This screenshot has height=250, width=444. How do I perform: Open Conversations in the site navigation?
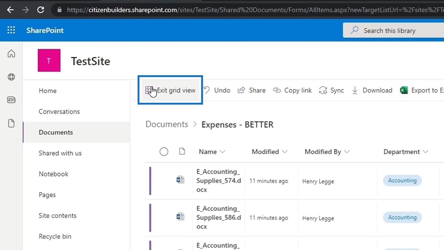pos(59,111)
